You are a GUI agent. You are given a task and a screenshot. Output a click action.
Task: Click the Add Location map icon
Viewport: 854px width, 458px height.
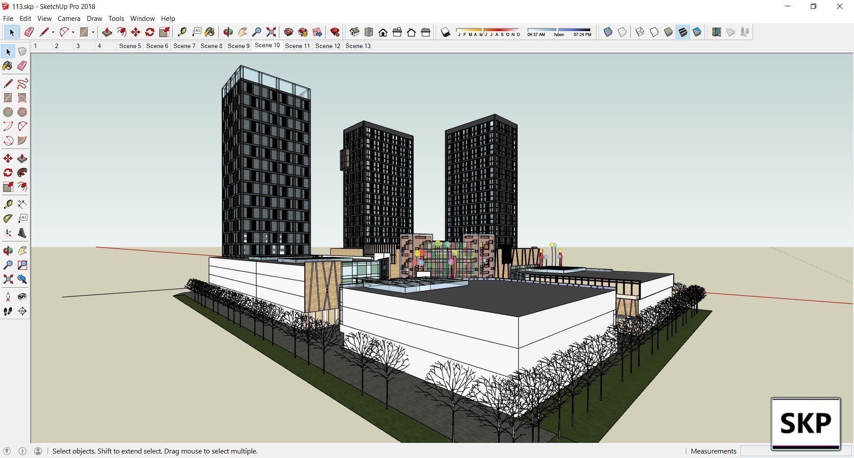(x=717, y=32)
